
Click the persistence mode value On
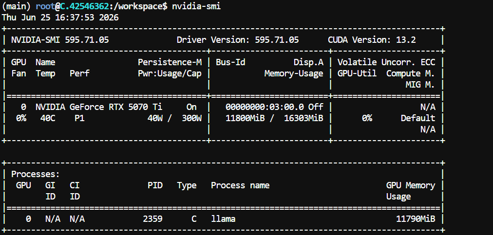(x=191, y=107)
